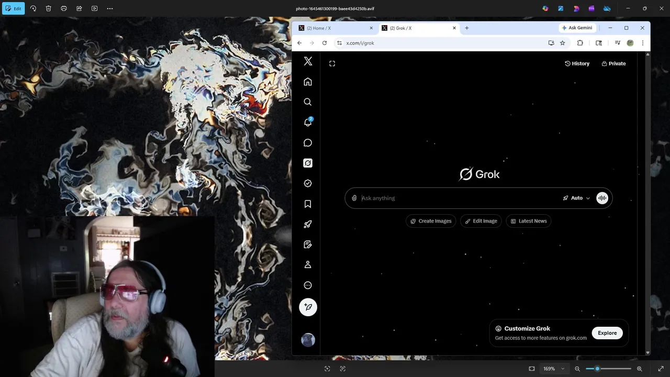Image resolution: width=670 pixels, height=377 pixels.
Task: Open a new browser tab
Action: [466, 28]
